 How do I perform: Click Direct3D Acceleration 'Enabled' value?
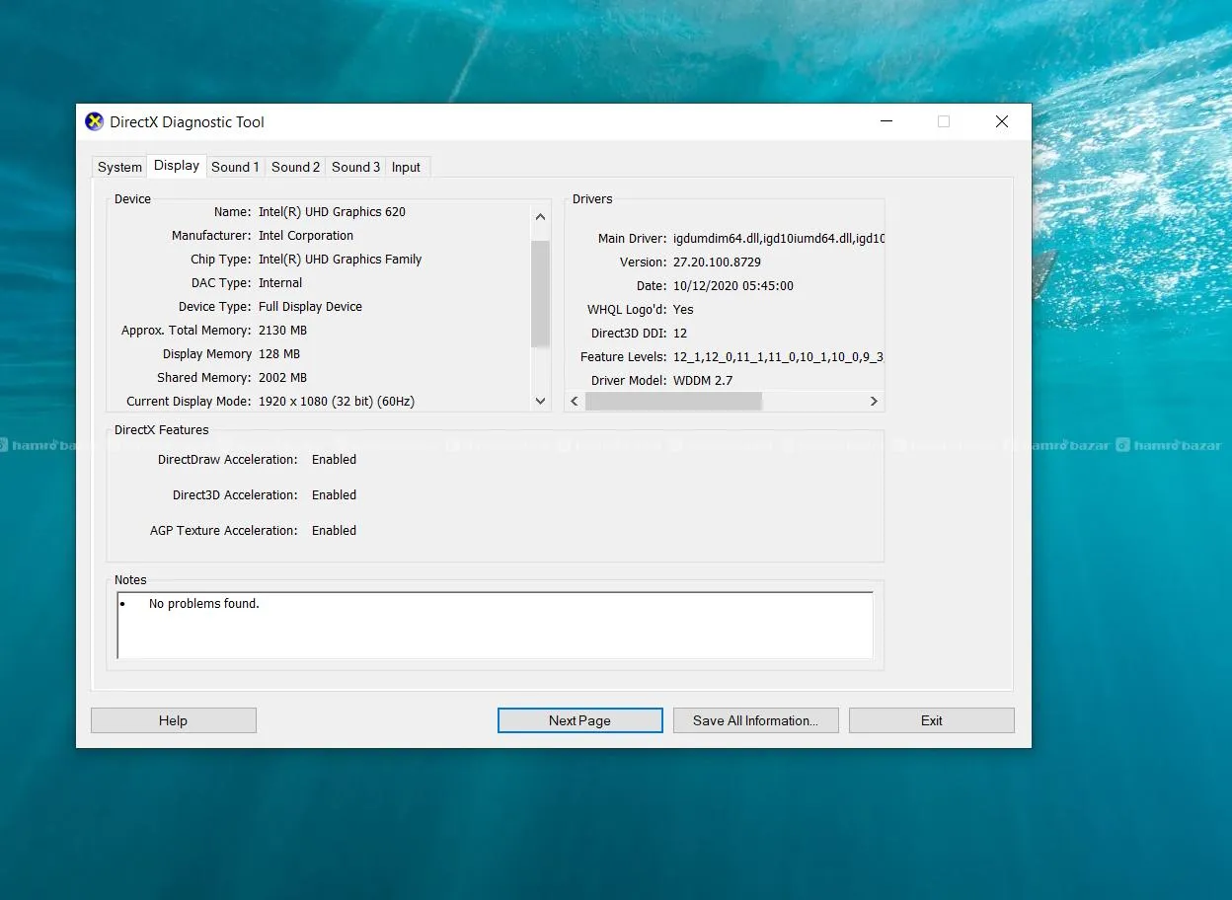click(334, 494)
